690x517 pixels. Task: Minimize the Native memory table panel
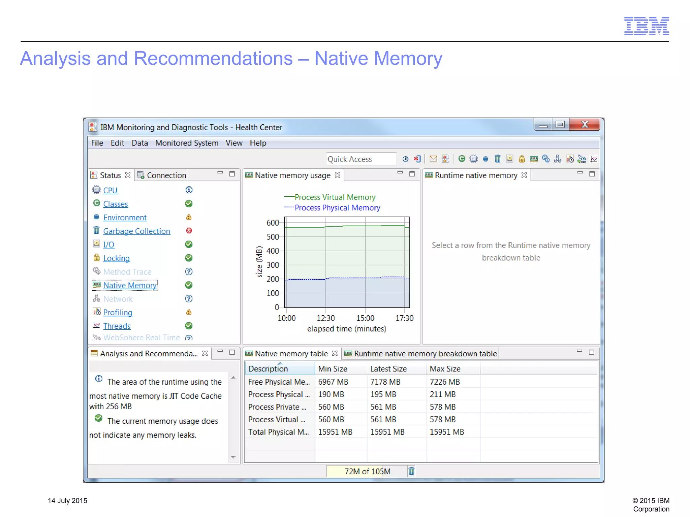coord(579,351)
